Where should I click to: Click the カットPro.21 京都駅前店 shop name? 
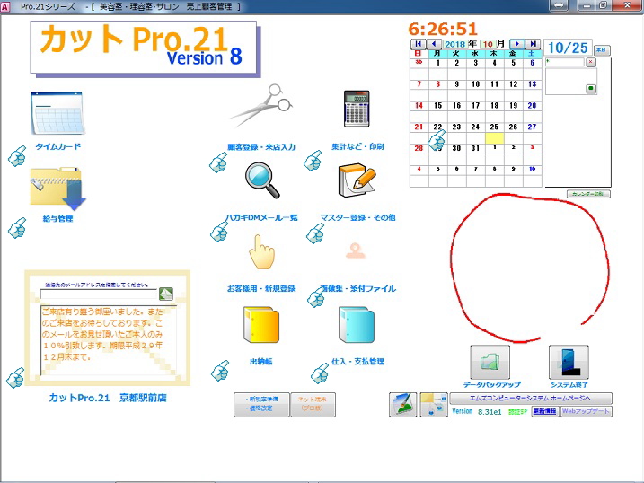[x=108, y=398]
